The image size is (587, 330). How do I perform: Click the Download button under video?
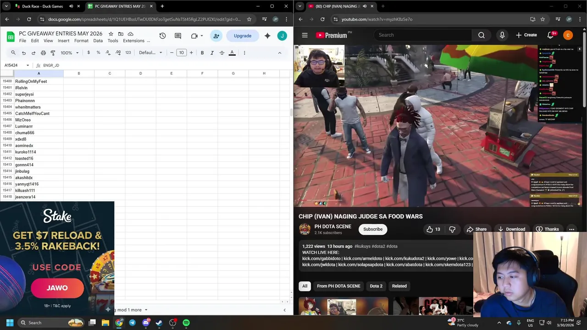511,229
